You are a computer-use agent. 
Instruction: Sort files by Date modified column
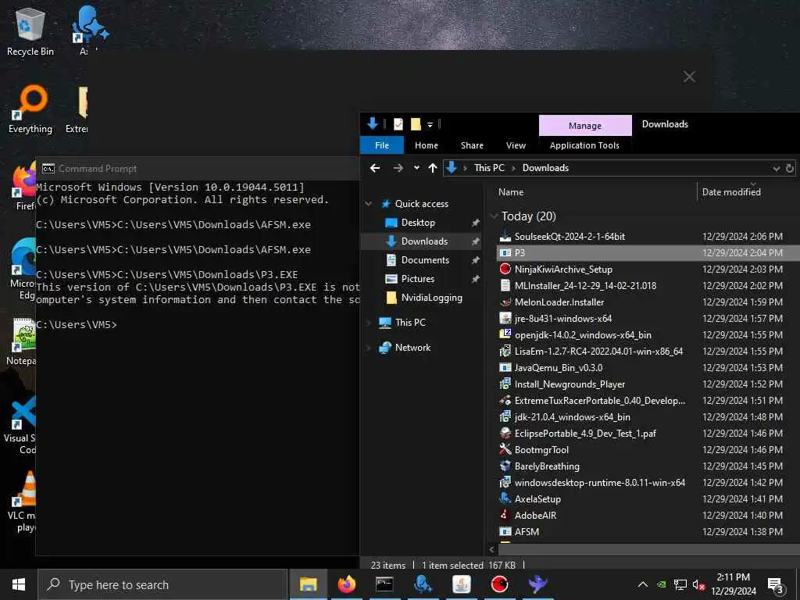(731, 192)
